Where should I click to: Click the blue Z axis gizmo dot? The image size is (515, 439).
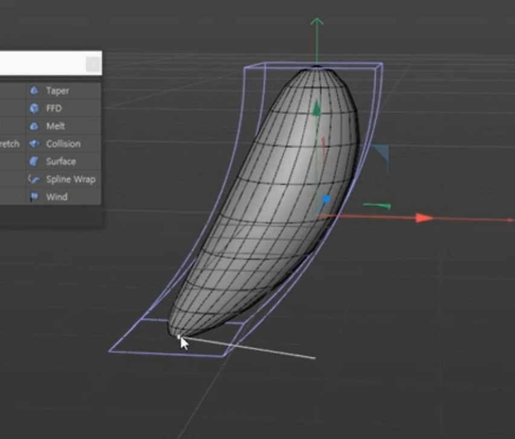(325, 199)
